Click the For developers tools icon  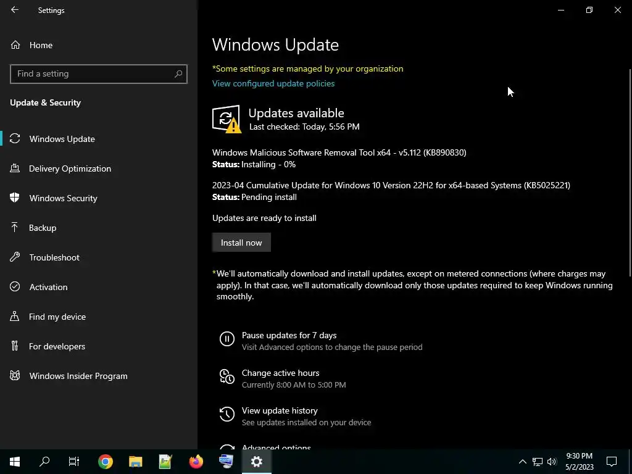tap(15, 346)
